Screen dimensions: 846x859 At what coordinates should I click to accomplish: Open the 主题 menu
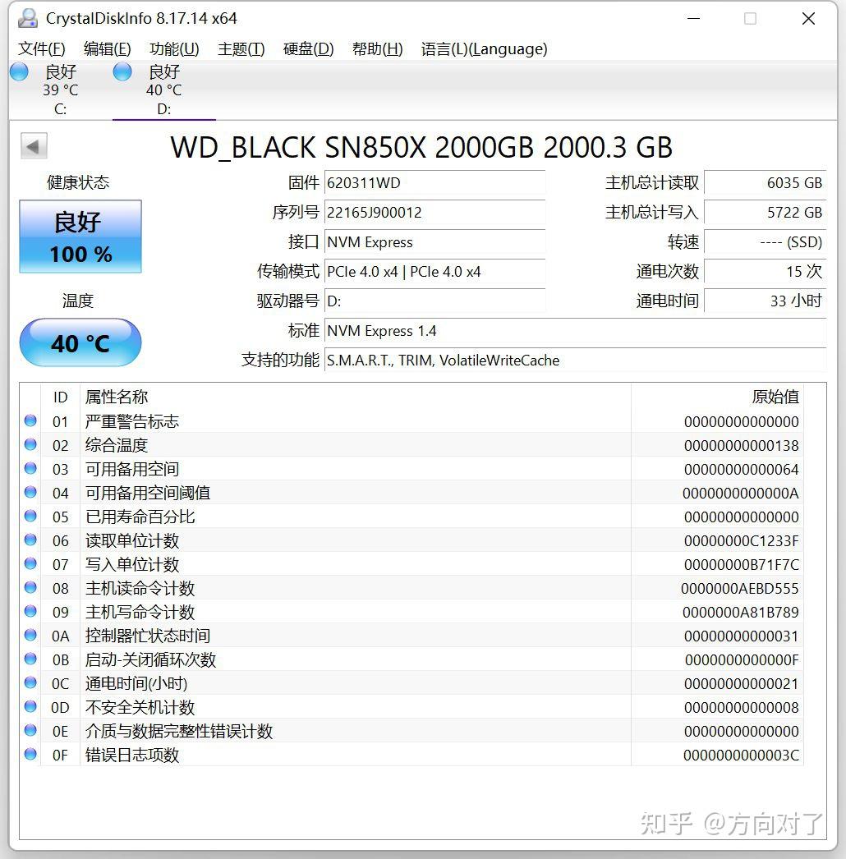241,48
